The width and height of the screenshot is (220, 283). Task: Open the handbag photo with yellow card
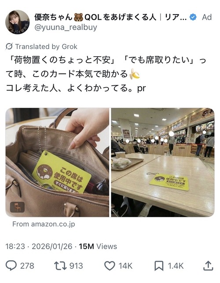(x=57, y=162)
